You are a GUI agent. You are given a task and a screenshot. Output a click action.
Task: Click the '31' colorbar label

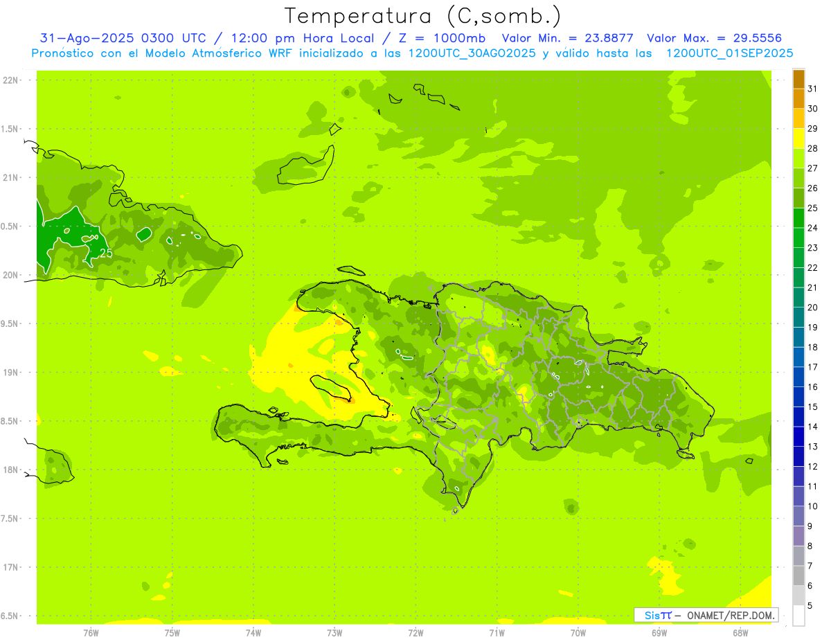(x=813, y=89)
